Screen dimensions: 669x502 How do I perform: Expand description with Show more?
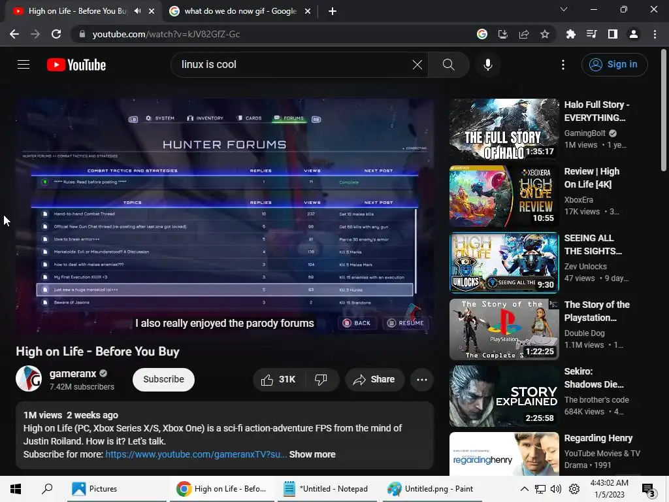(312, 454)
